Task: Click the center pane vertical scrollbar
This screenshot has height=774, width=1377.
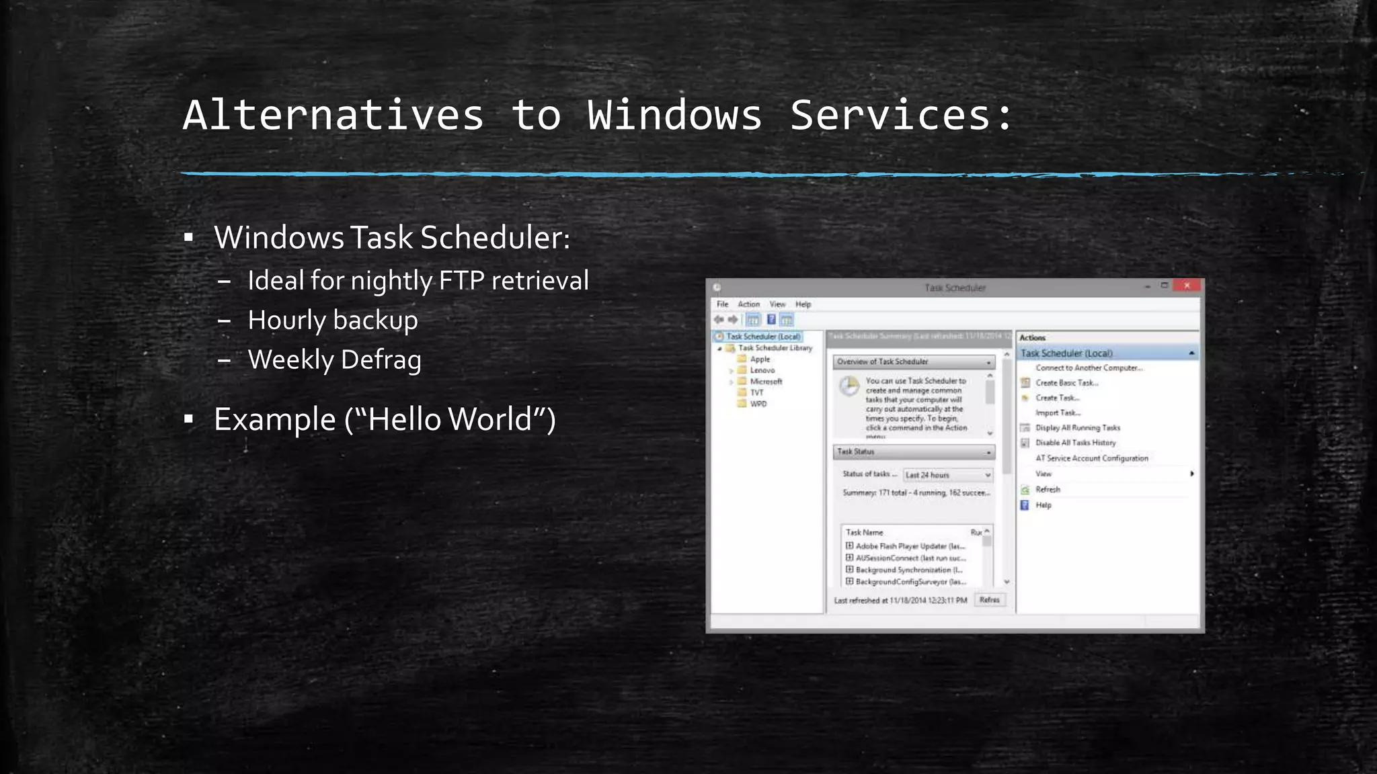Action: click(1007, 417)
